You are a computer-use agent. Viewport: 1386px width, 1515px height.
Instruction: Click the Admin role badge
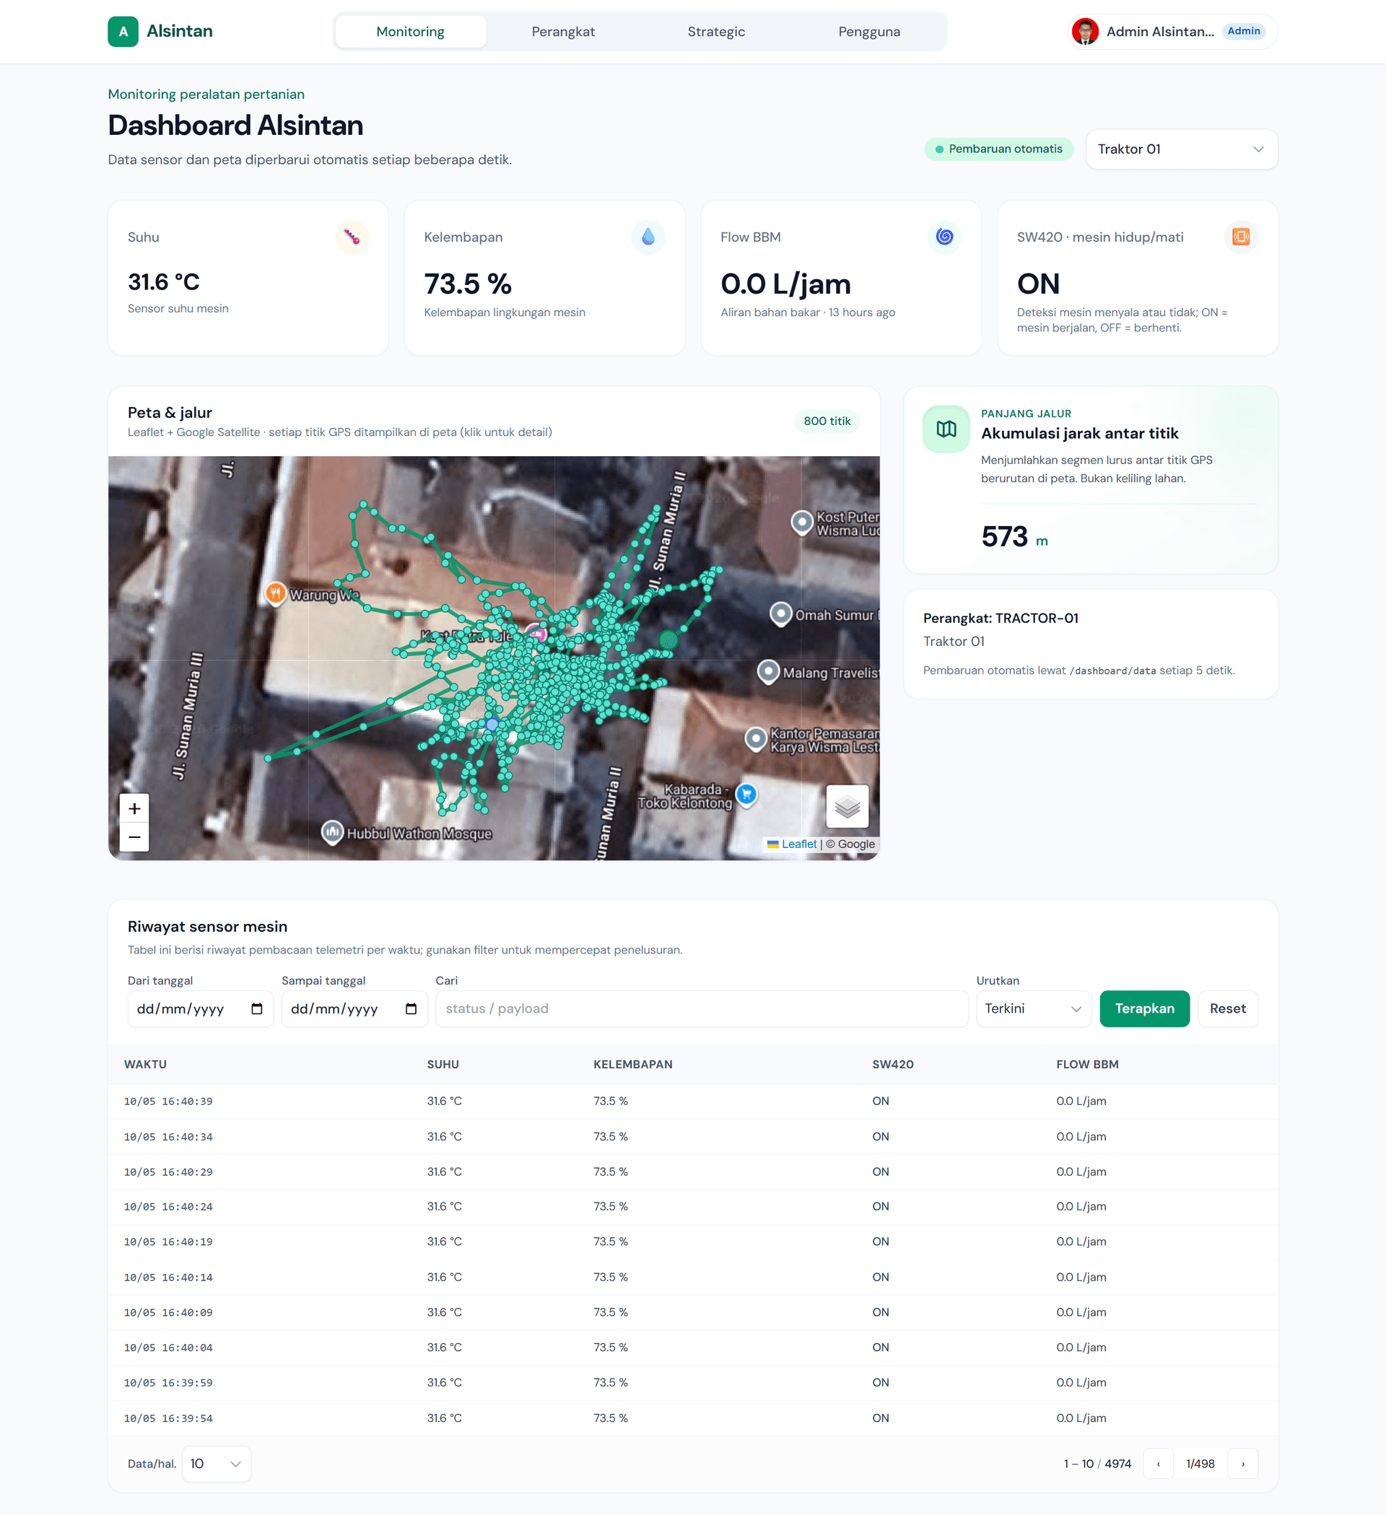click(x=1244, y=32)
